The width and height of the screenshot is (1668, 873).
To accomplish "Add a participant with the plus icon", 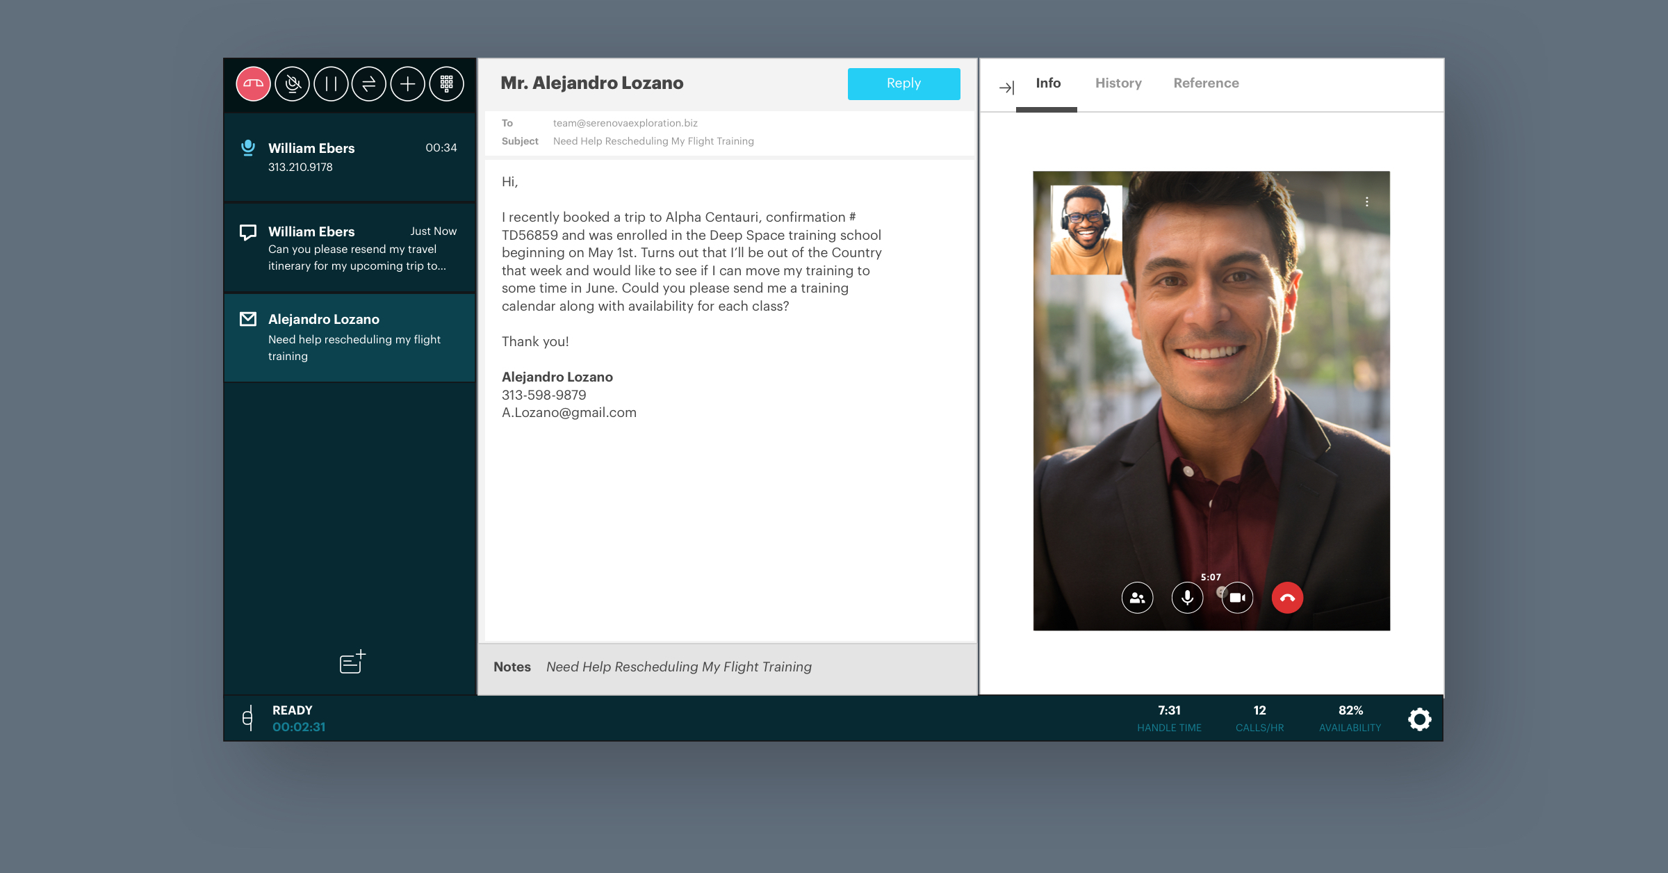I will click(x=408, y=84).
